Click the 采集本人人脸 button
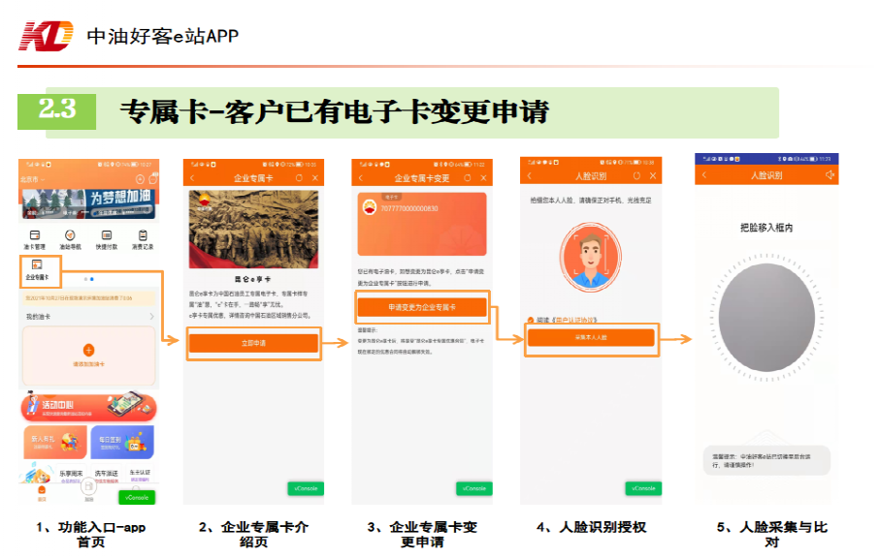The image size is (879, 558). tap(591, 337)
